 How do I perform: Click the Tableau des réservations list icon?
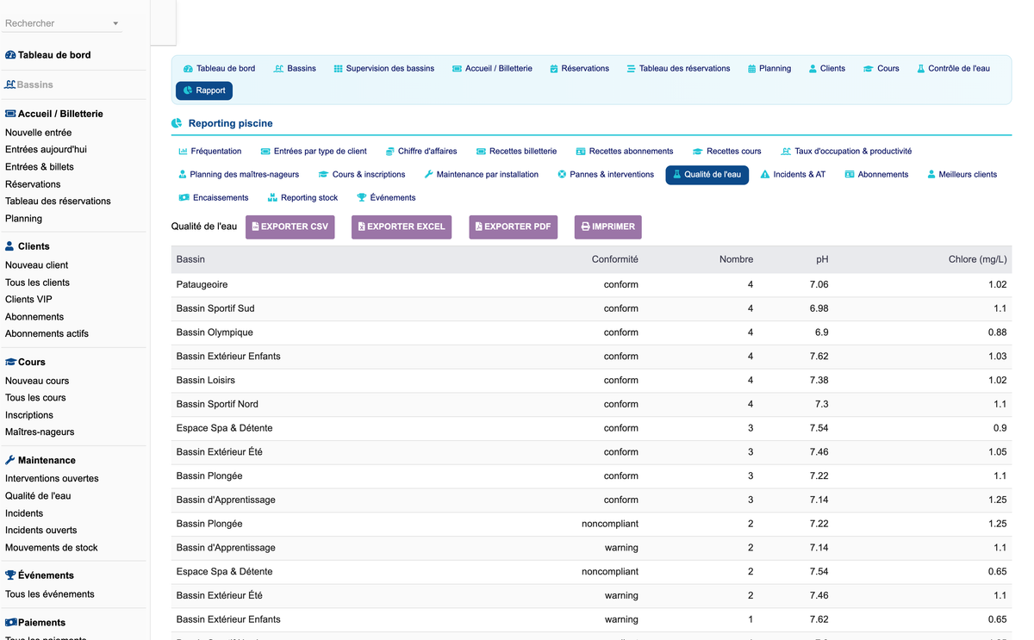(632, 69)
